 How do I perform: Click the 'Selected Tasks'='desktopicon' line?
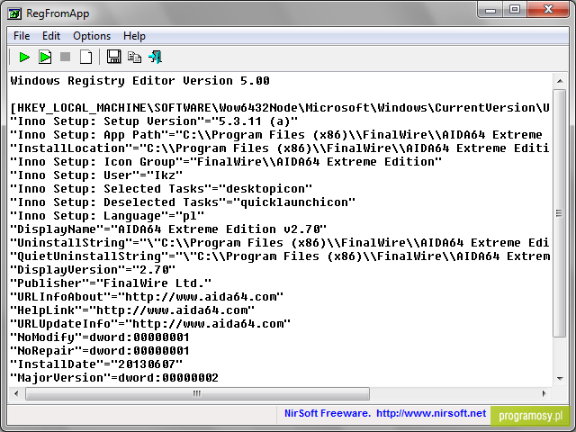coord(161,189)
